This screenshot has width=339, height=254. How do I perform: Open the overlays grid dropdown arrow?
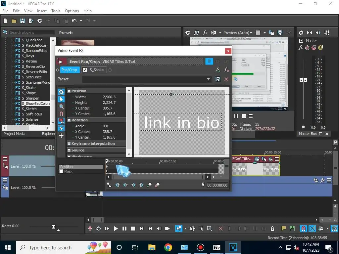click(265, 33)
